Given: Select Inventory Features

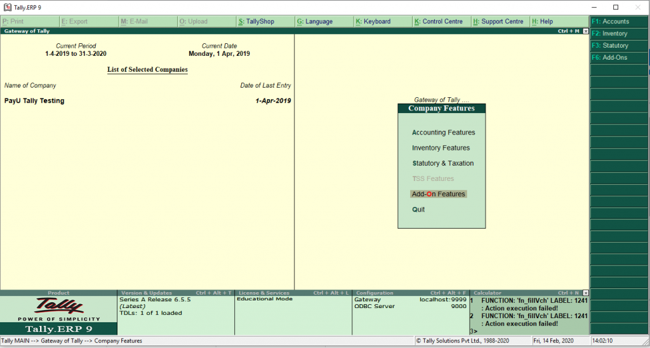Looking at the screenshot, I should click(441, 148).
